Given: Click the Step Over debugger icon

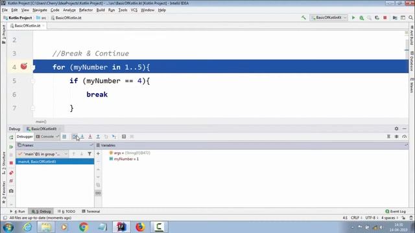Looking at the screenshot, I should pos(75,137).
